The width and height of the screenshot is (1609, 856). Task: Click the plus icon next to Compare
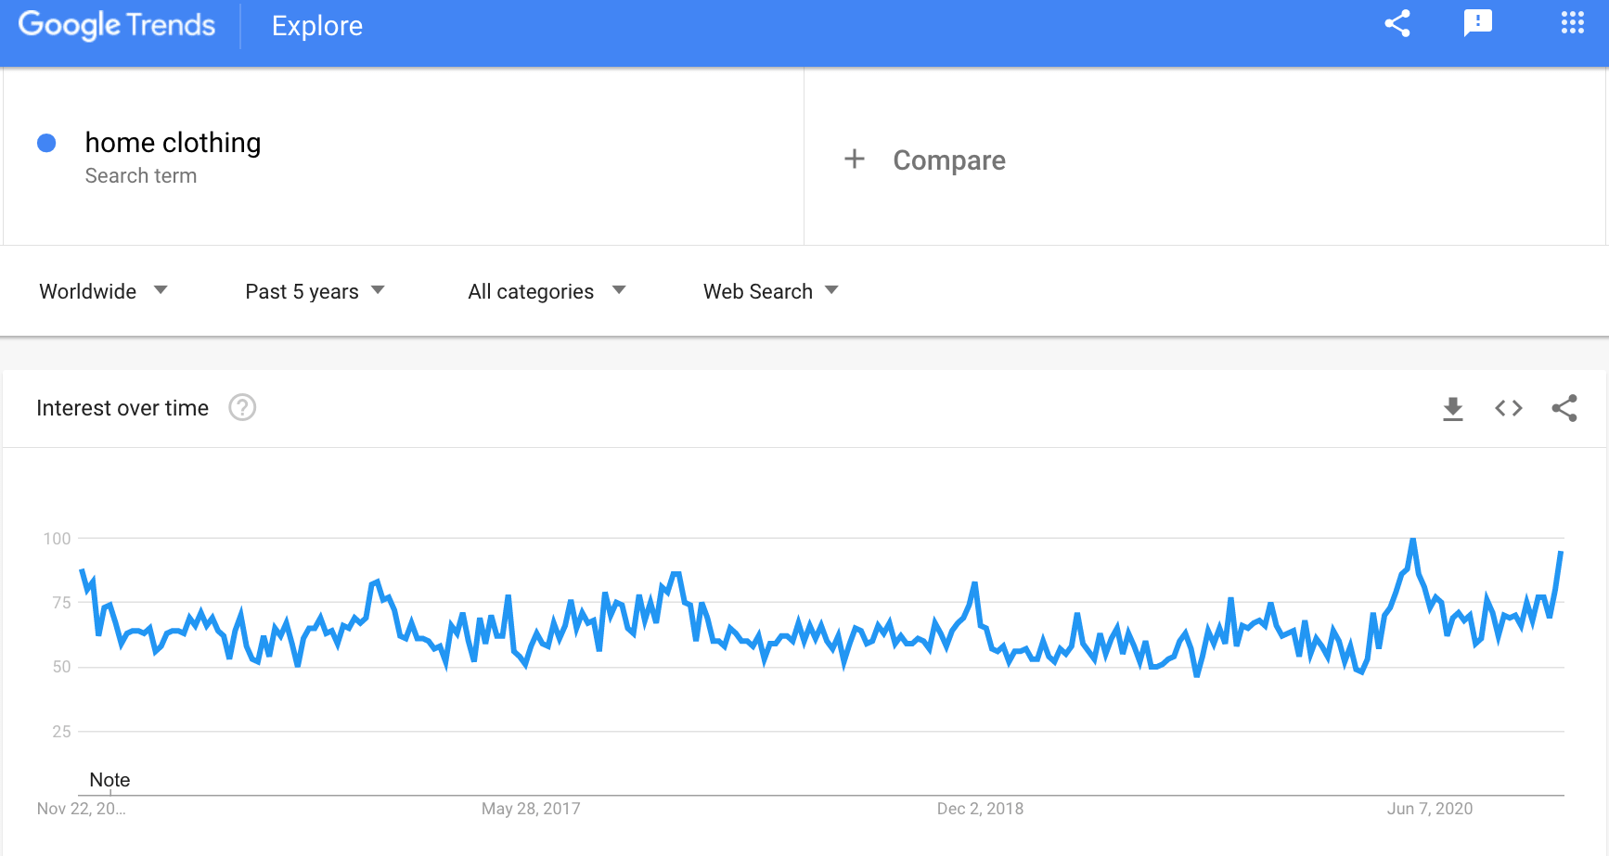click(x=855, y=159)
